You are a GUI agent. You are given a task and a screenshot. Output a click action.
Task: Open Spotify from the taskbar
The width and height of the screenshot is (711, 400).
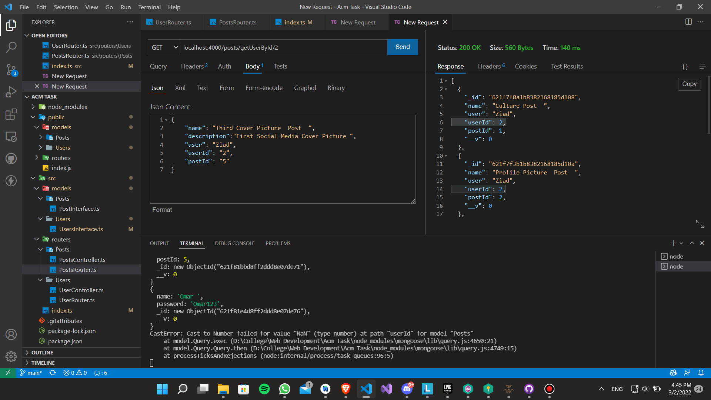pos(264,389)
